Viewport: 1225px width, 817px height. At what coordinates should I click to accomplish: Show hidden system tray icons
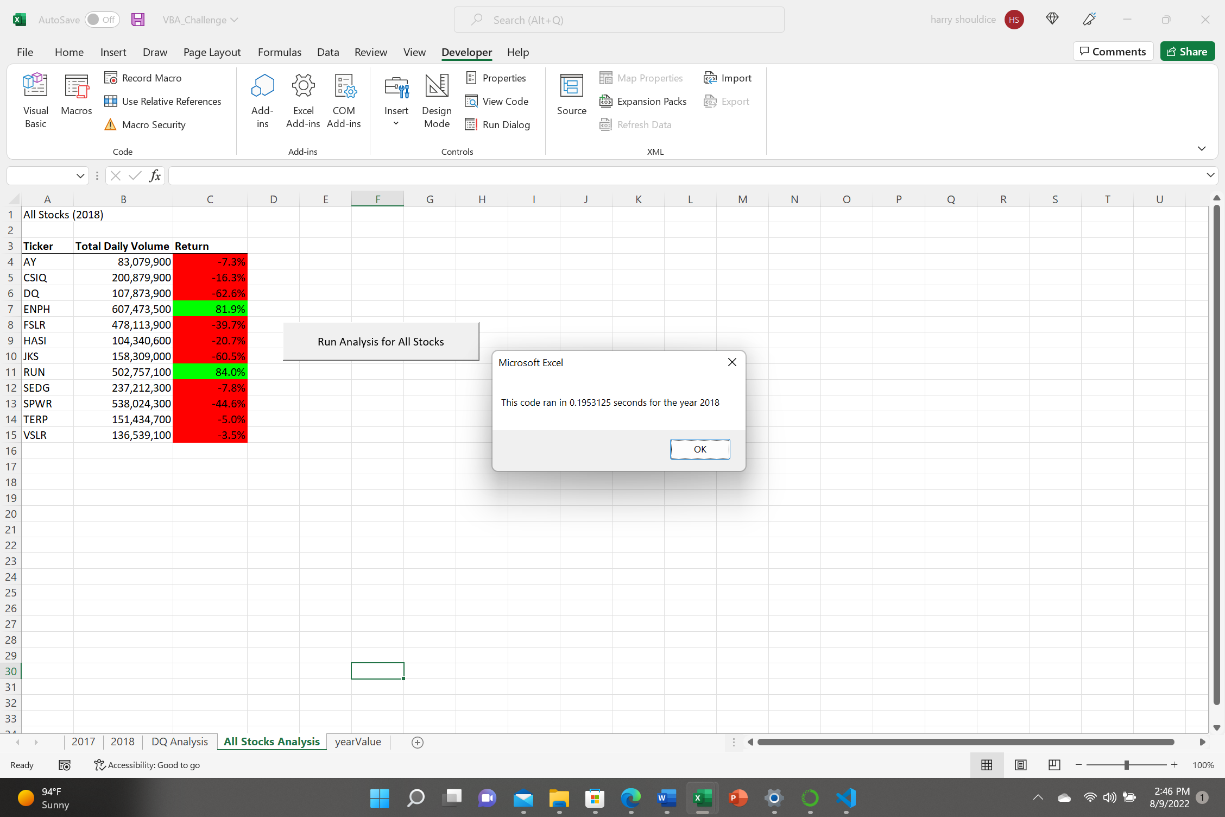point(1038,797)
